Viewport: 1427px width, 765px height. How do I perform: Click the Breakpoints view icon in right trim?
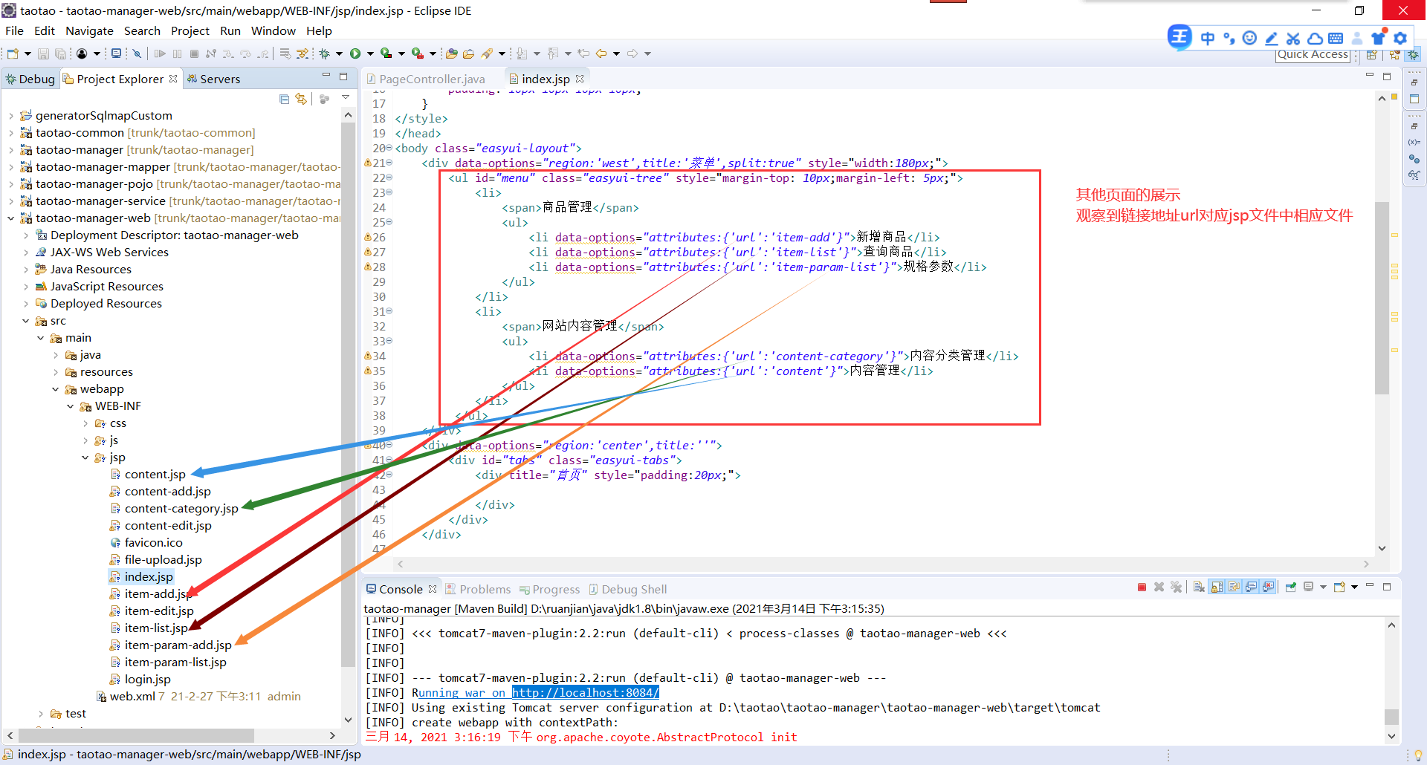[x=1414, y=159]
